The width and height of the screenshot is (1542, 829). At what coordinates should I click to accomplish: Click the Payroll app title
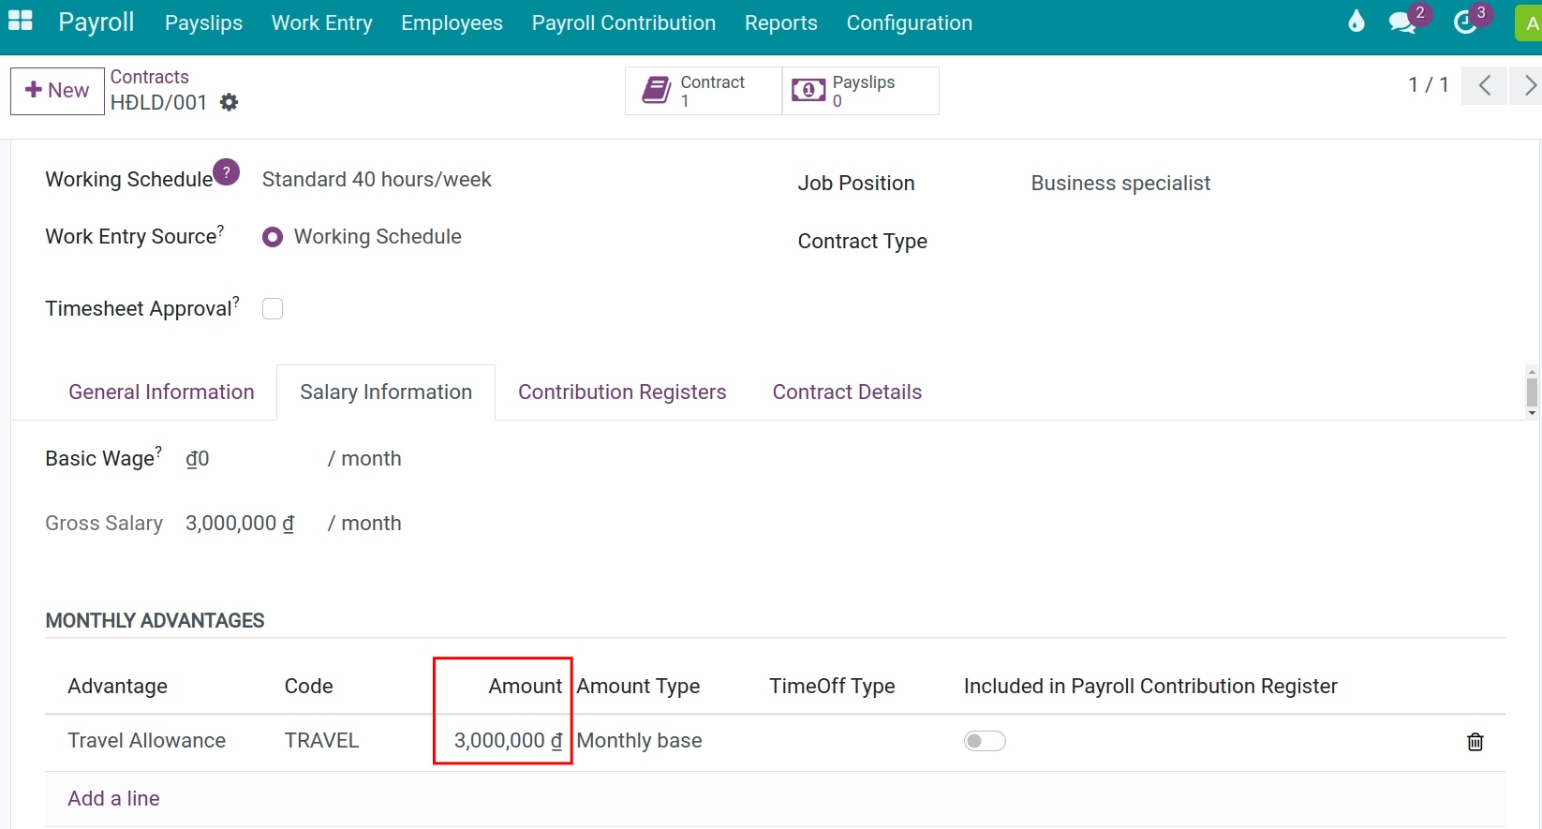(x=96, y=22)
